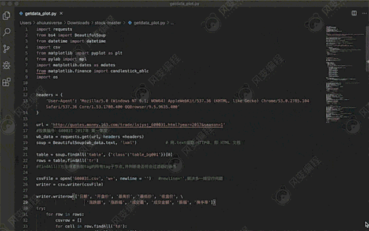Open the Explorer view in activity bar

6,16
